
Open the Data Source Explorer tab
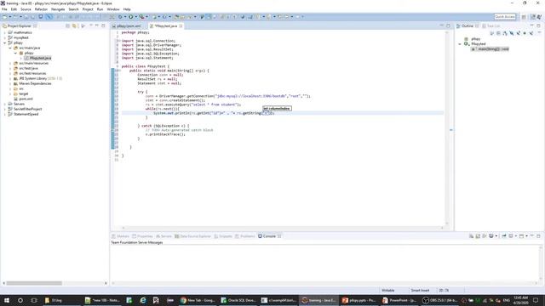193,236
